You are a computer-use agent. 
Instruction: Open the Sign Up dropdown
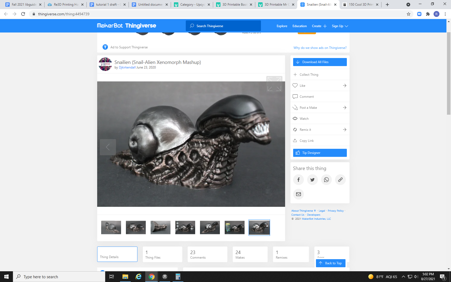coord(340,26)
